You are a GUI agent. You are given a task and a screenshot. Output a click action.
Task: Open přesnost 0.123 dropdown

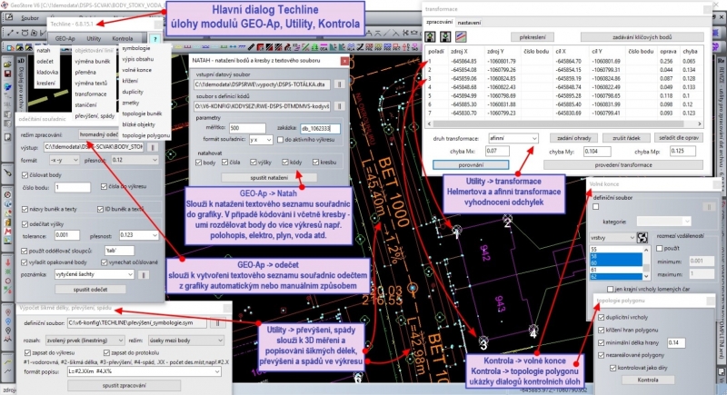138,235
